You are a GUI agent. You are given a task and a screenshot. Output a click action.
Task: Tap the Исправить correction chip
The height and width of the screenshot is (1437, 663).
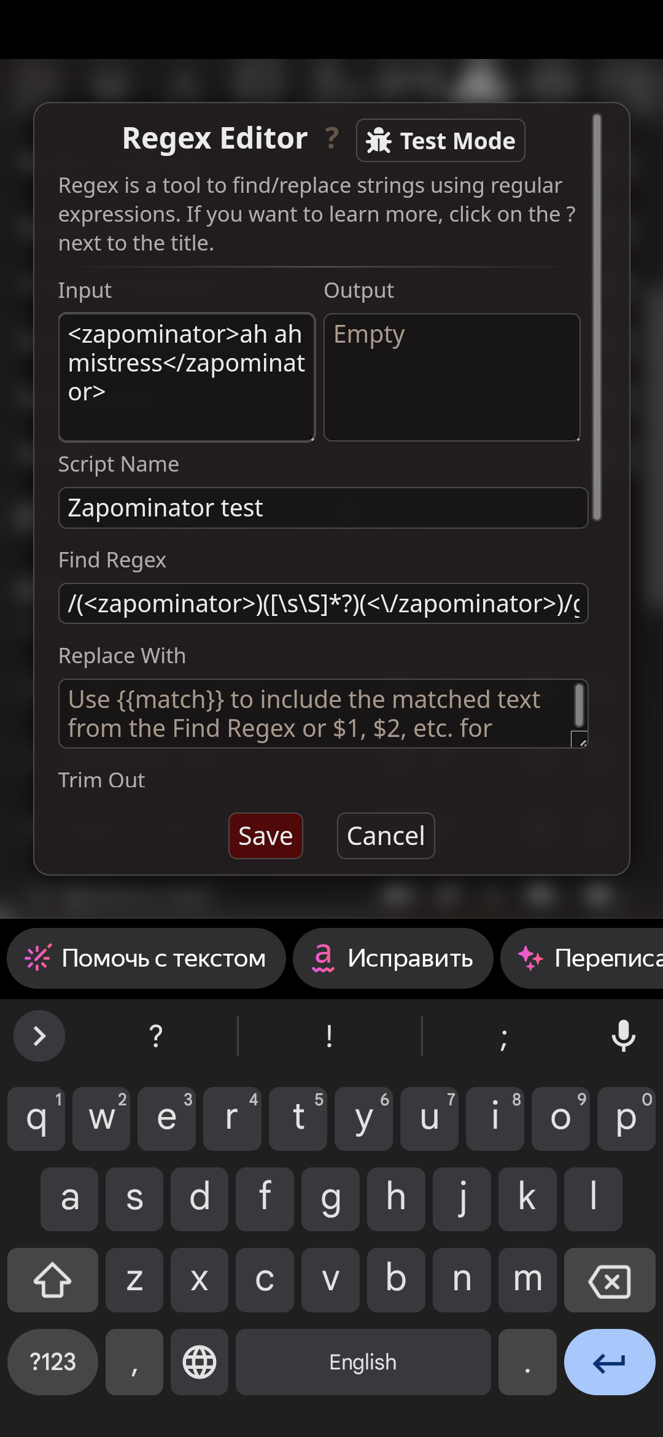393,958
